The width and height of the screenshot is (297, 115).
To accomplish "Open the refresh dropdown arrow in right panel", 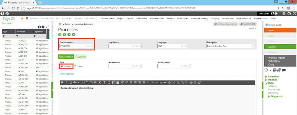I will click(x=270, y=70).
